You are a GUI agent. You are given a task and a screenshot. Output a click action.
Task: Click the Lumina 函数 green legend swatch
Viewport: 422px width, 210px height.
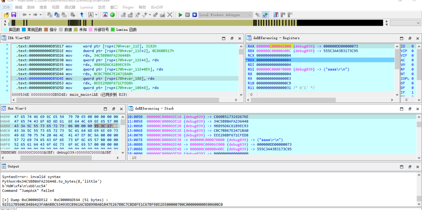[x=113, y=30]
